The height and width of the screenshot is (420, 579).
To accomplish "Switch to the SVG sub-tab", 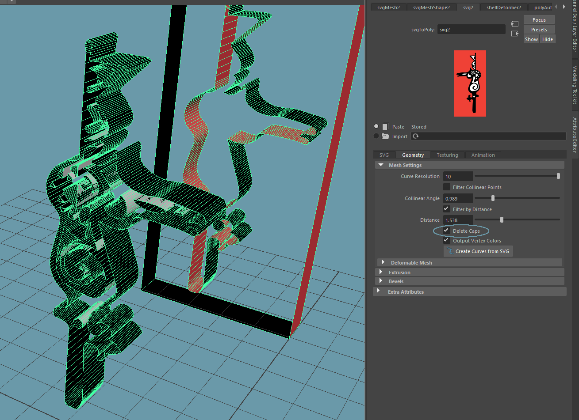I will (x=384, y=155).
